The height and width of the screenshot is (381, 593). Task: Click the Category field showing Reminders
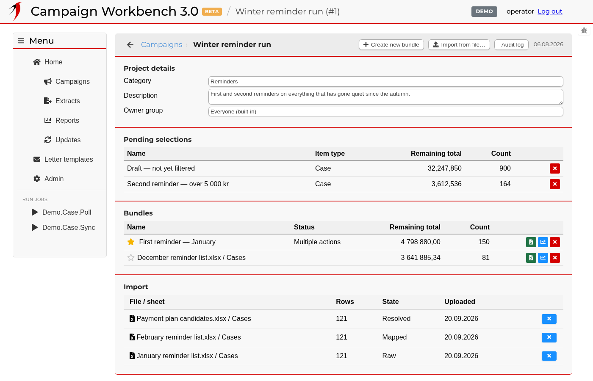(x=386, y=81)
